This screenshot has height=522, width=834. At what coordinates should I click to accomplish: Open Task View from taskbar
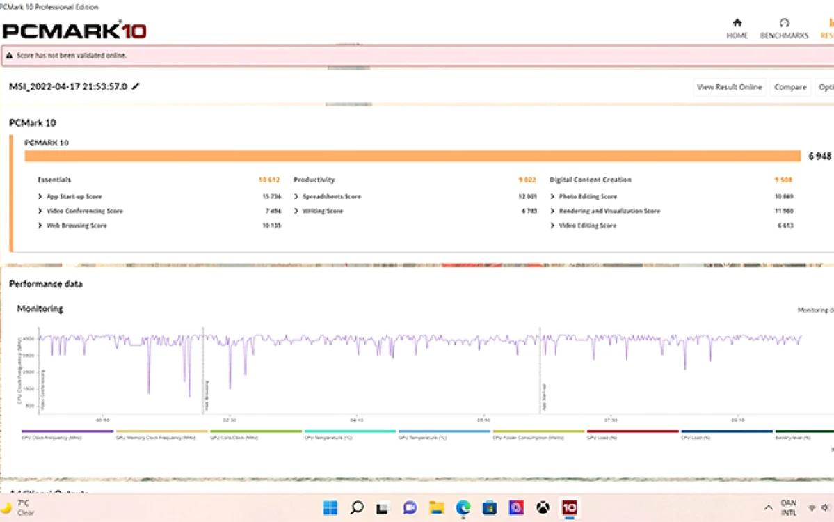[382, 508]
